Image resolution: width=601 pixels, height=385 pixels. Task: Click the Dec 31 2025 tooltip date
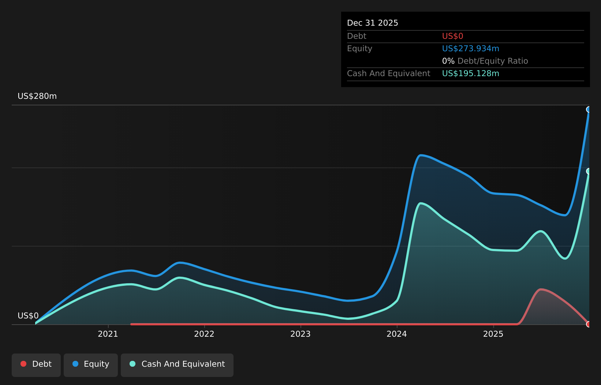(373, 23)
